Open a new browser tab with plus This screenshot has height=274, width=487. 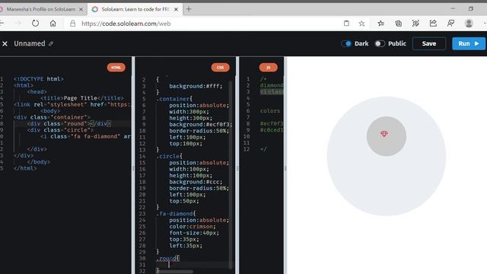pyautogui.click(x=189, y=9)
